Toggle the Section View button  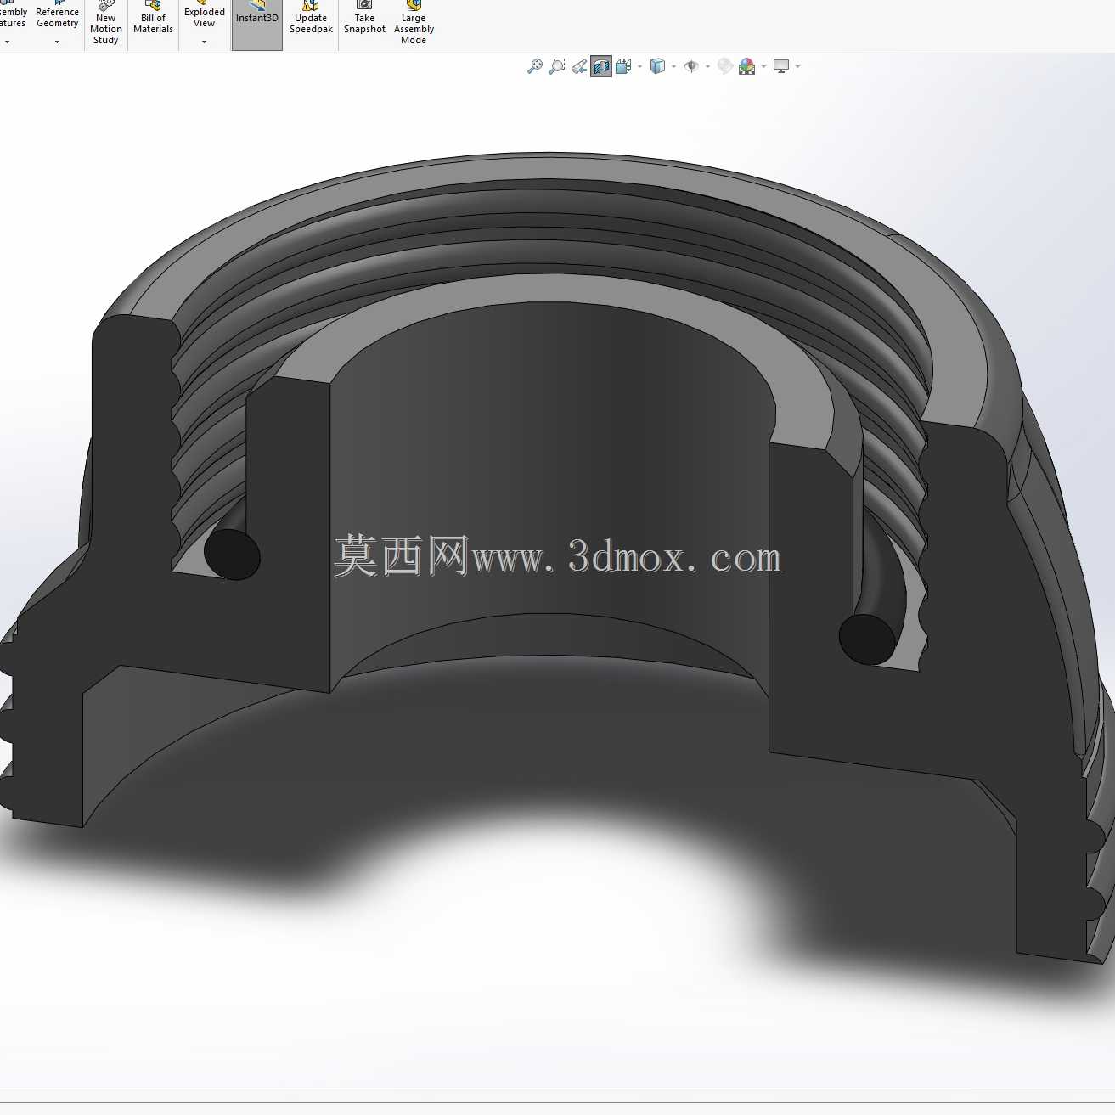click(x=601, y=66)
